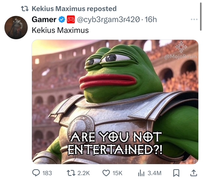Image resolution: width=203 pixels, height=181 pixels.
Task: Open the Gamer display name link
Action: click(x=44, y=20)
